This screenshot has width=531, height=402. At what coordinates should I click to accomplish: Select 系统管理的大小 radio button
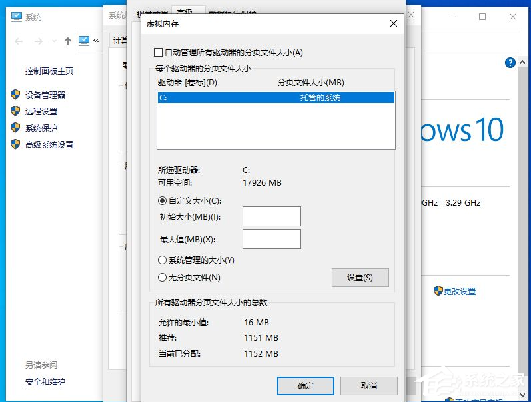tap(162, 260)
